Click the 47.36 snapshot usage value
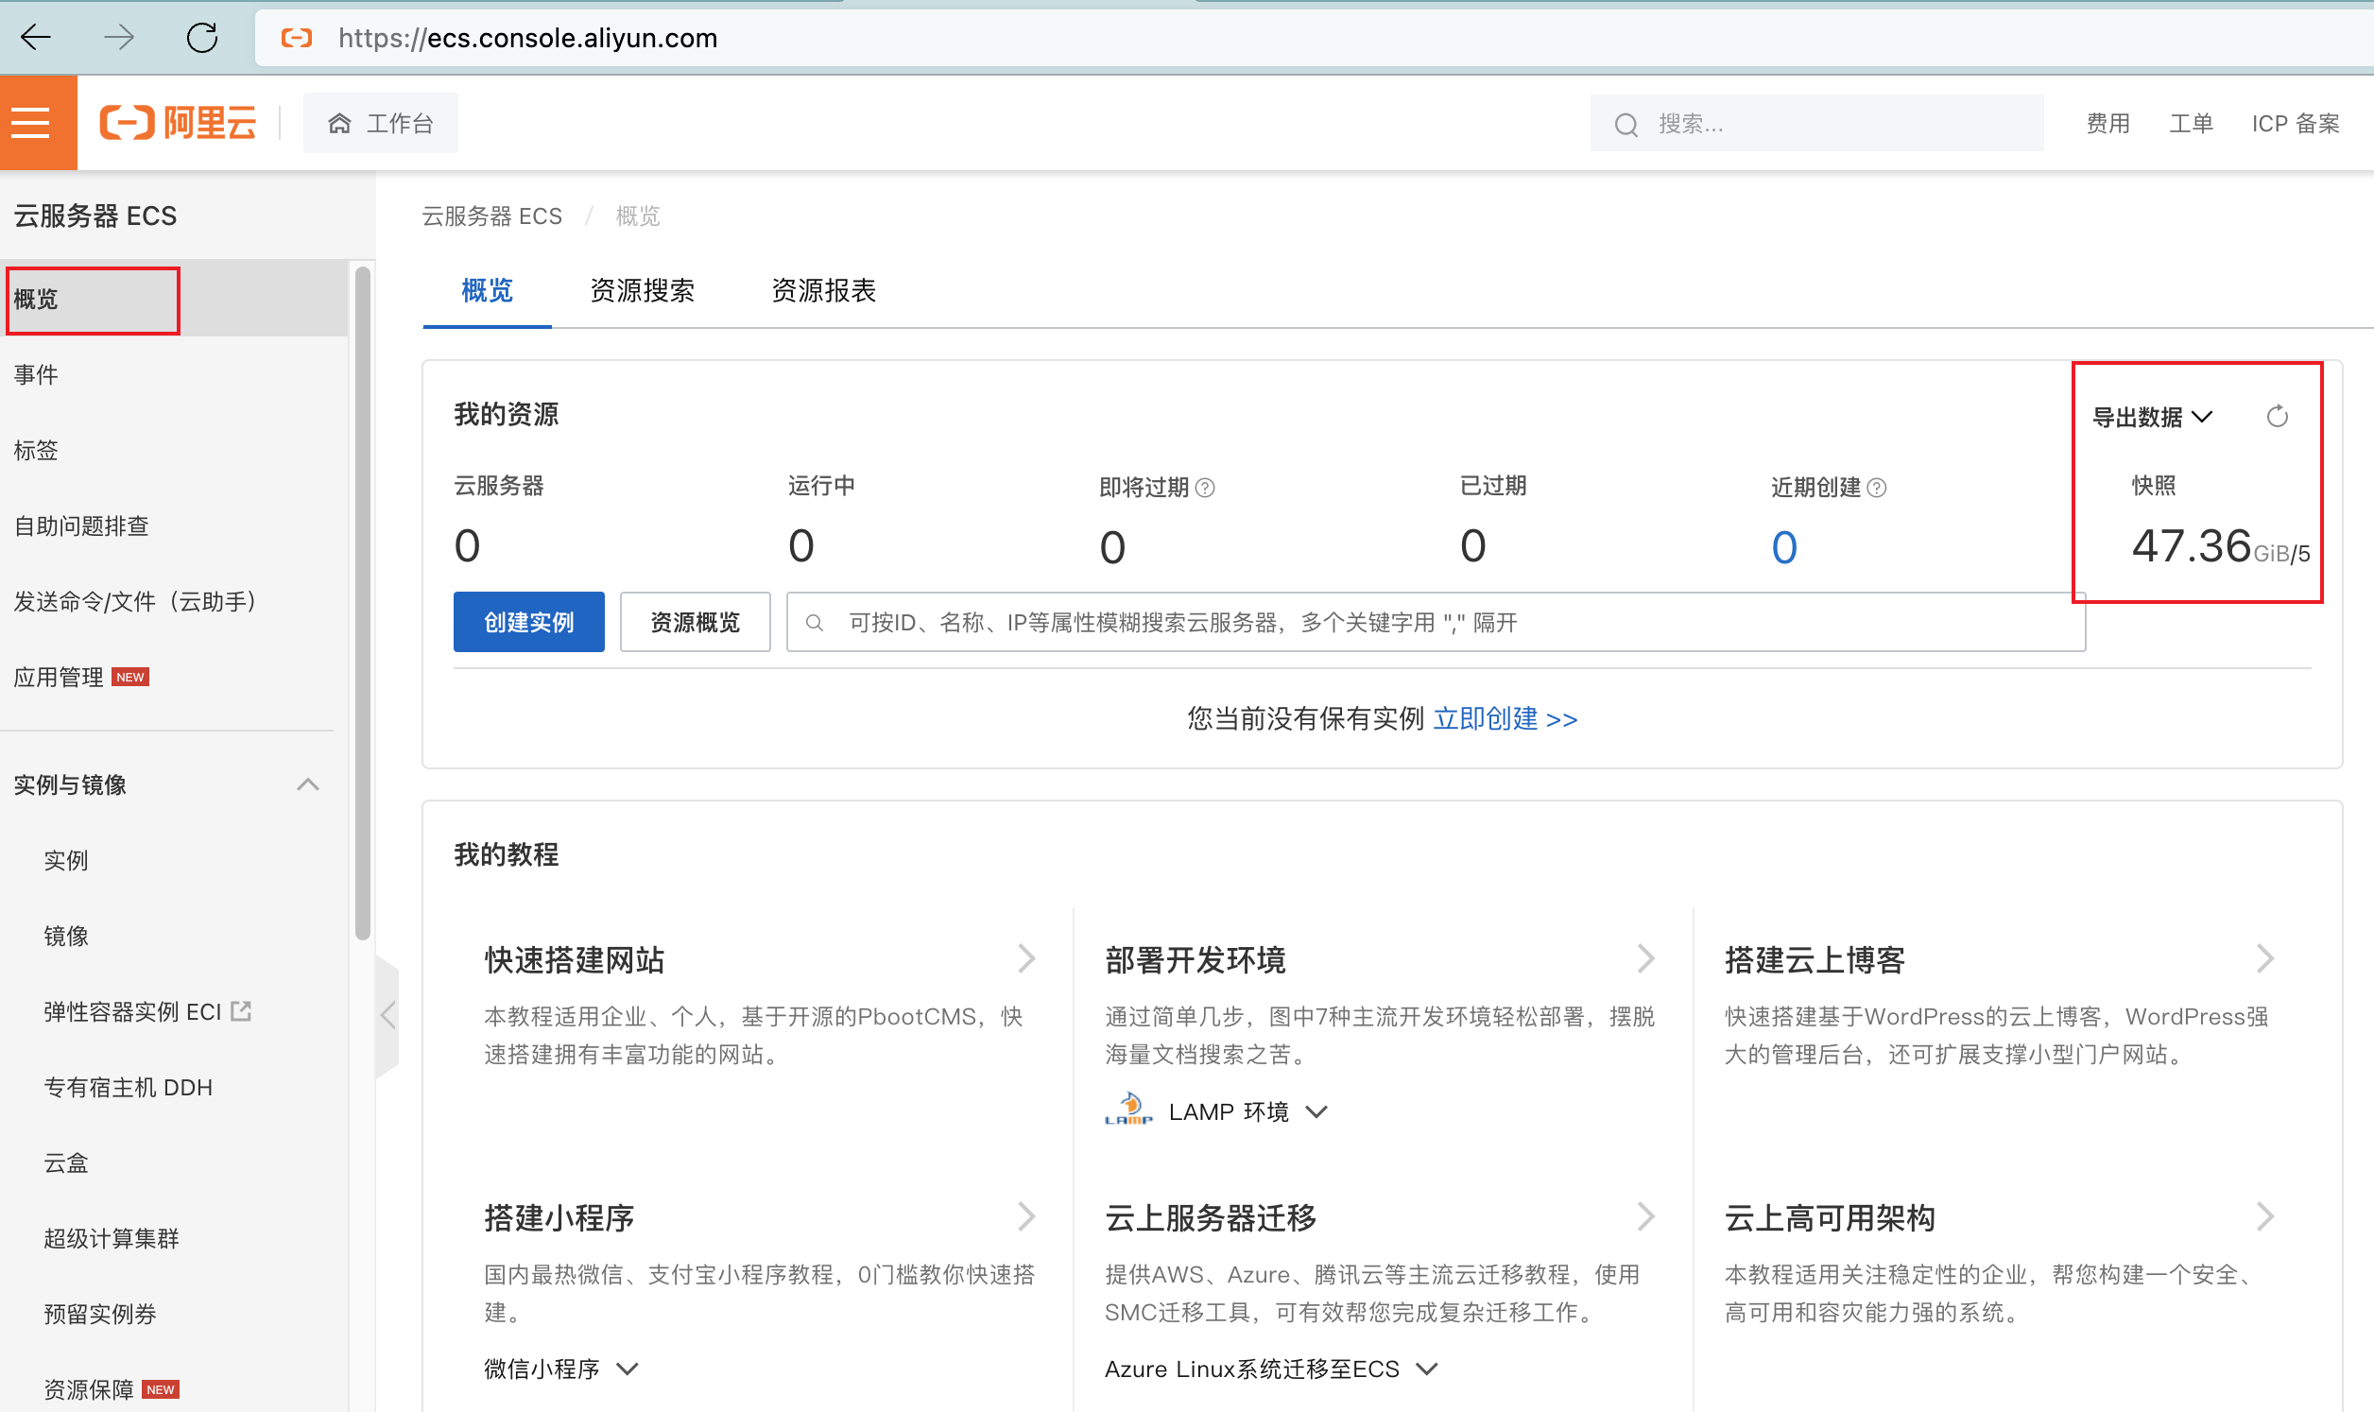The height and width of the screenshot is (1412, 2374). (2192, 545)
